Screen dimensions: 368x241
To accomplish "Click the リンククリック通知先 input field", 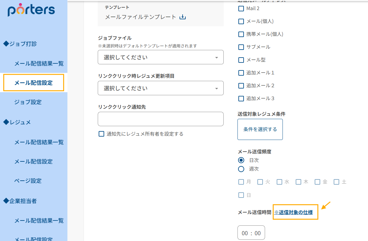I will (x=161, y=119).
